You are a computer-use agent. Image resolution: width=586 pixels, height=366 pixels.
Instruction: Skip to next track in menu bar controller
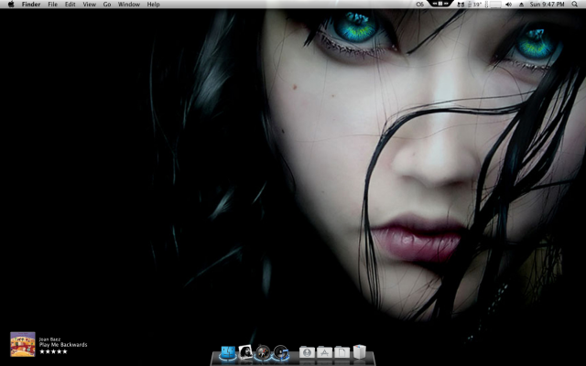(x=447, y=4)
